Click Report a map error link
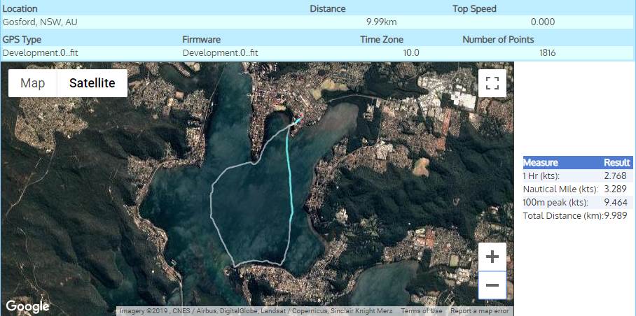 point(479,311)
